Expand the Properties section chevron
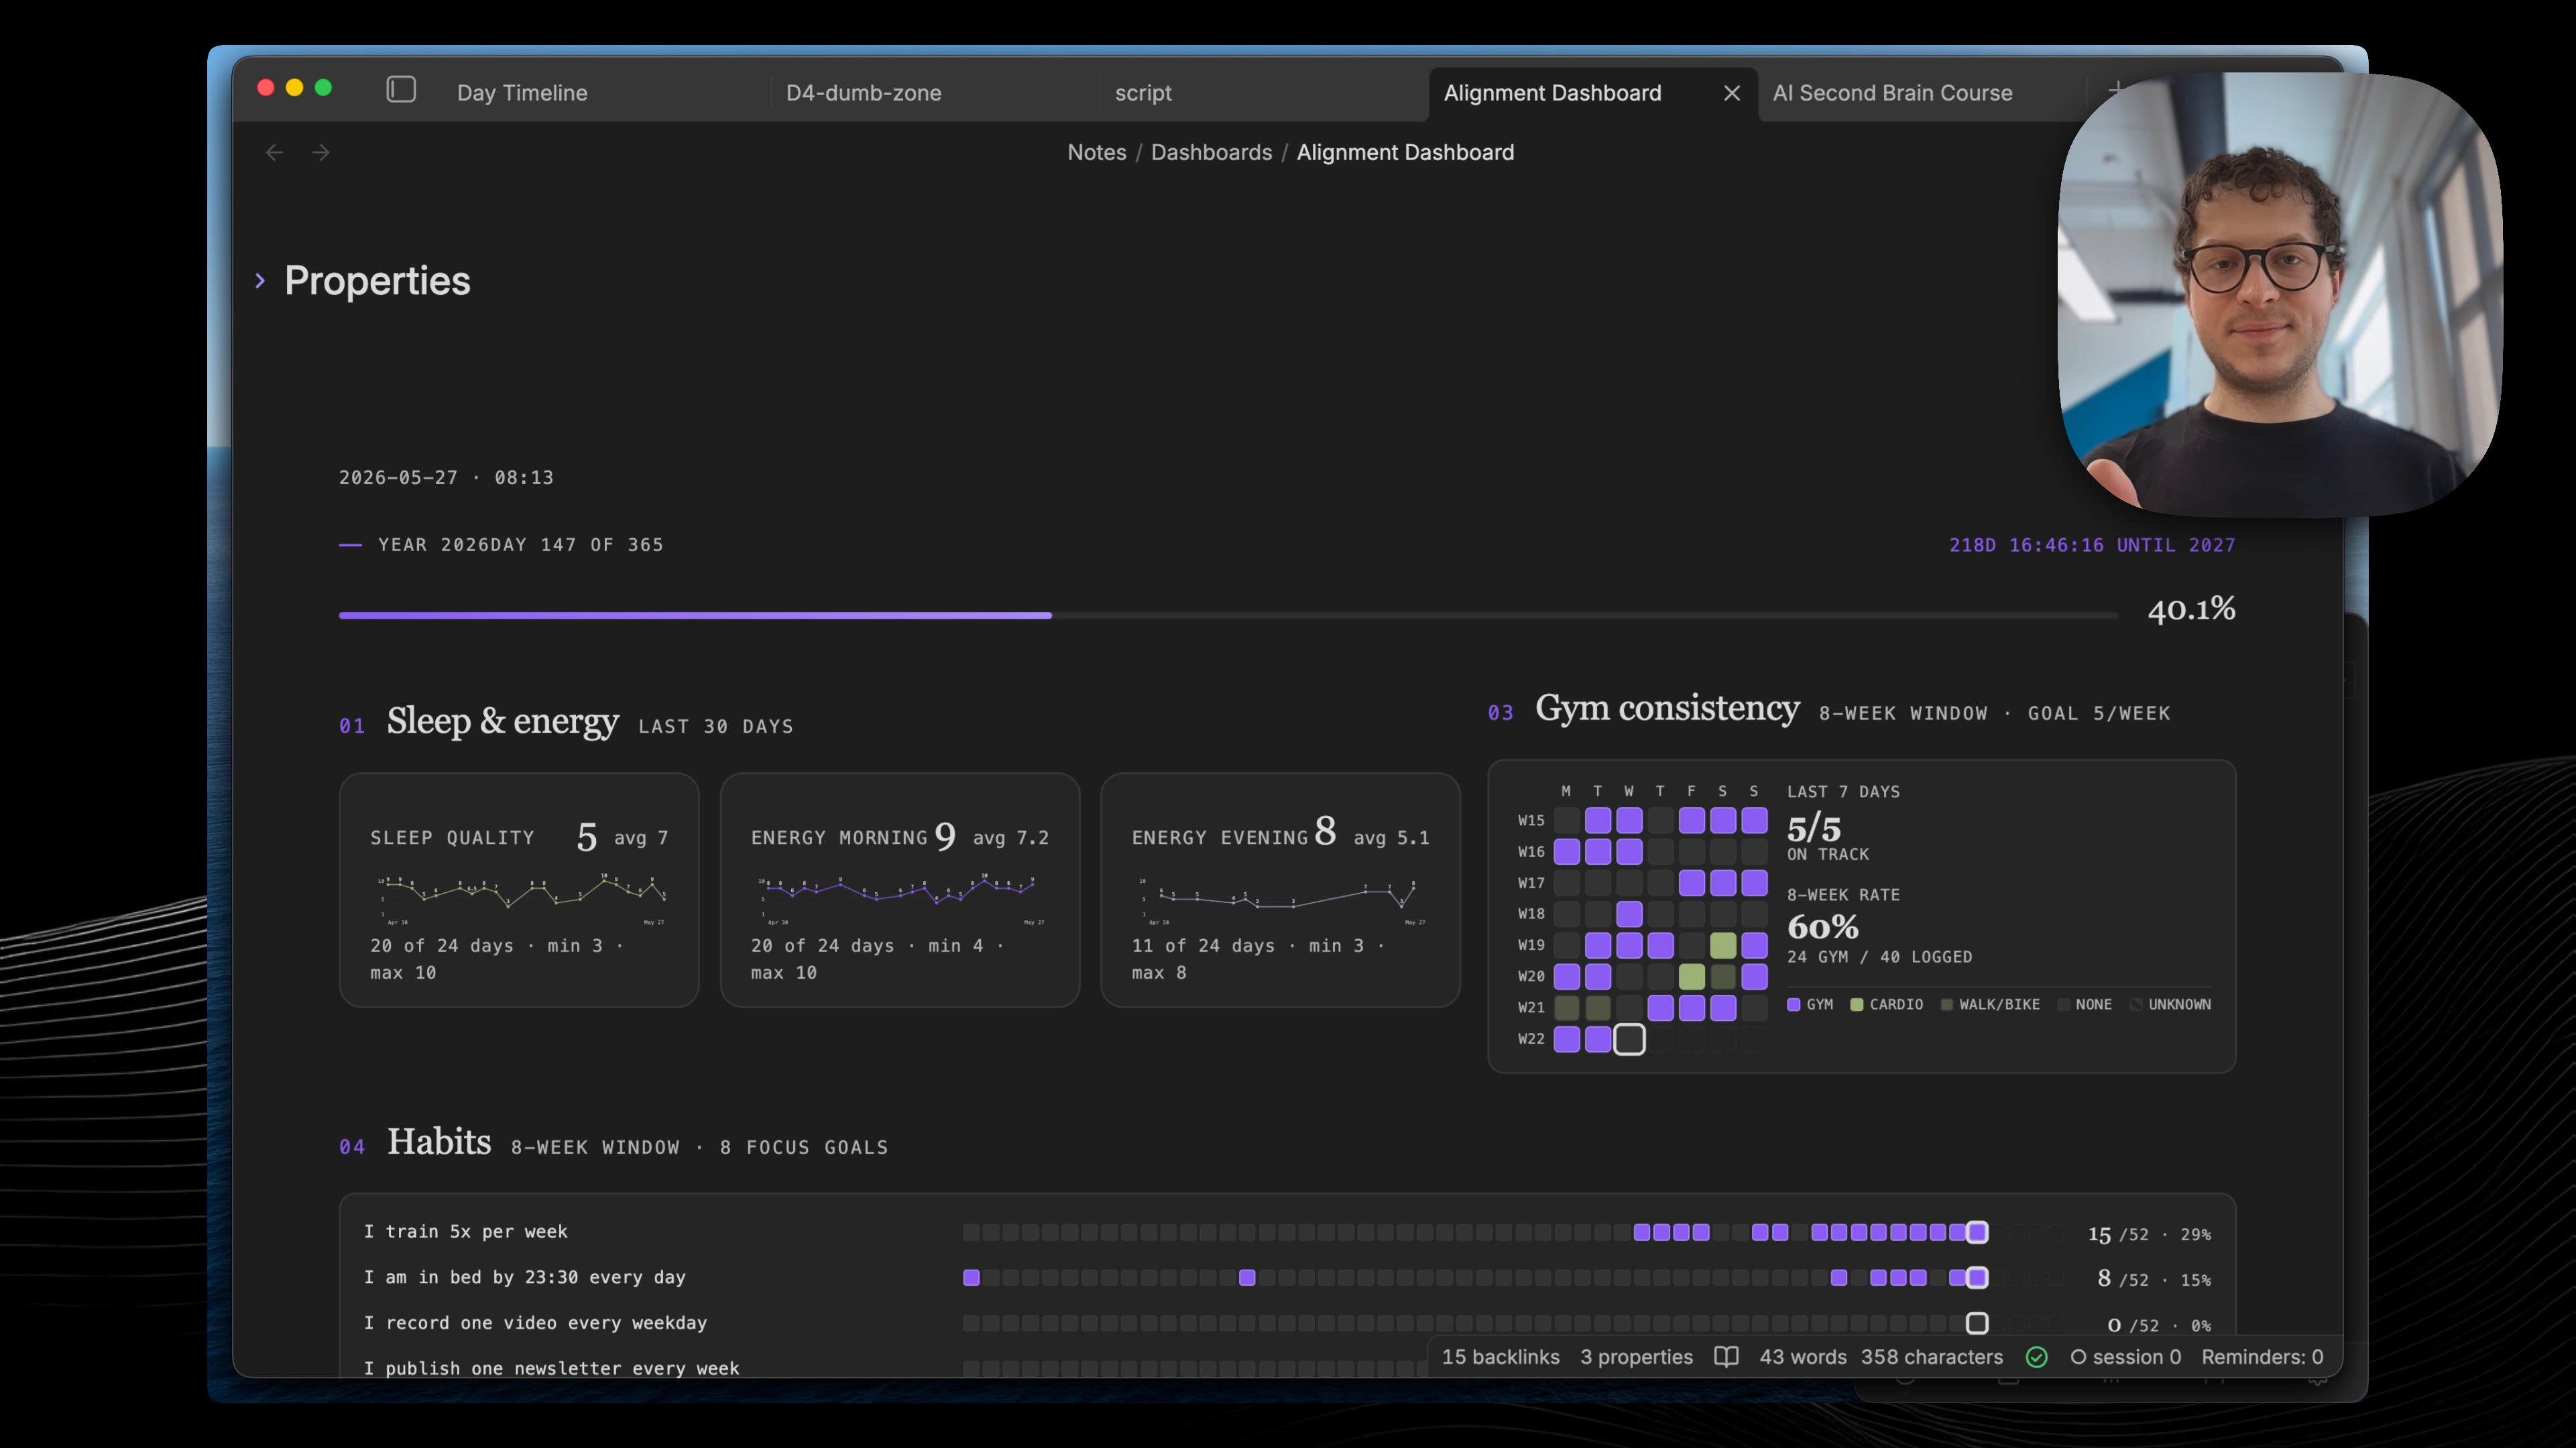Image resolution: width=2576 pixels, height=1448 pixels. pyautogui.click(x=260, y=281)
